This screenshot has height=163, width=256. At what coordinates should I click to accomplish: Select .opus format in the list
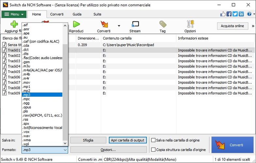coord(42,107)
